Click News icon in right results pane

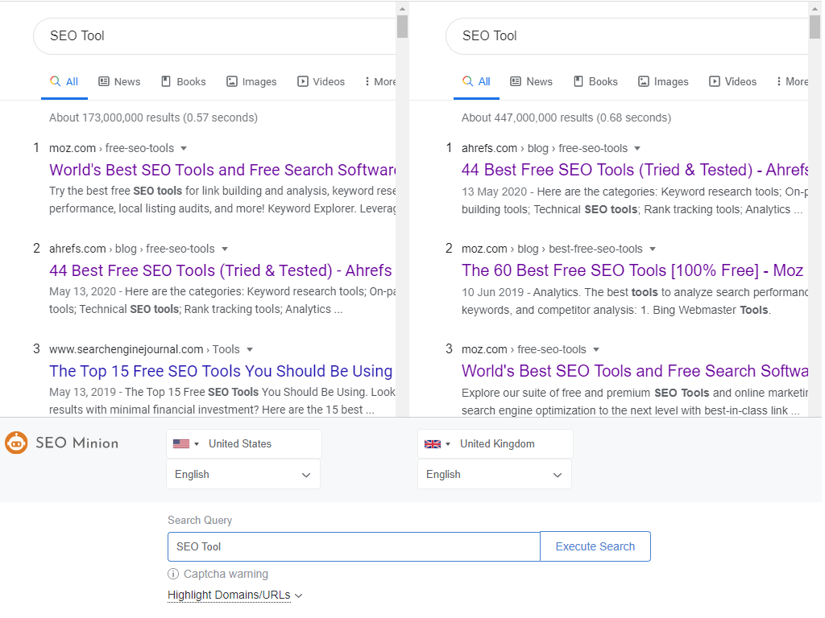[x=516, y=81]
